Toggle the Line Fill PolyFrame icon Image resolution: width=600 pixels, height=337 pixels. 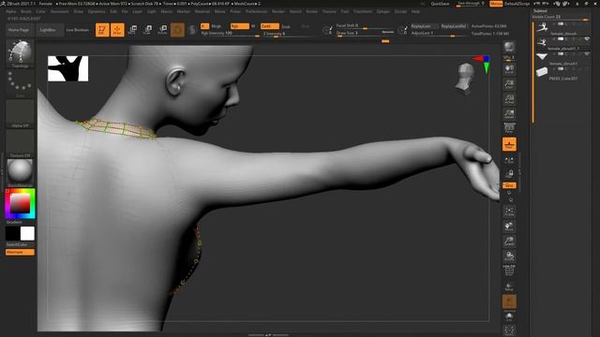(509, 271)
